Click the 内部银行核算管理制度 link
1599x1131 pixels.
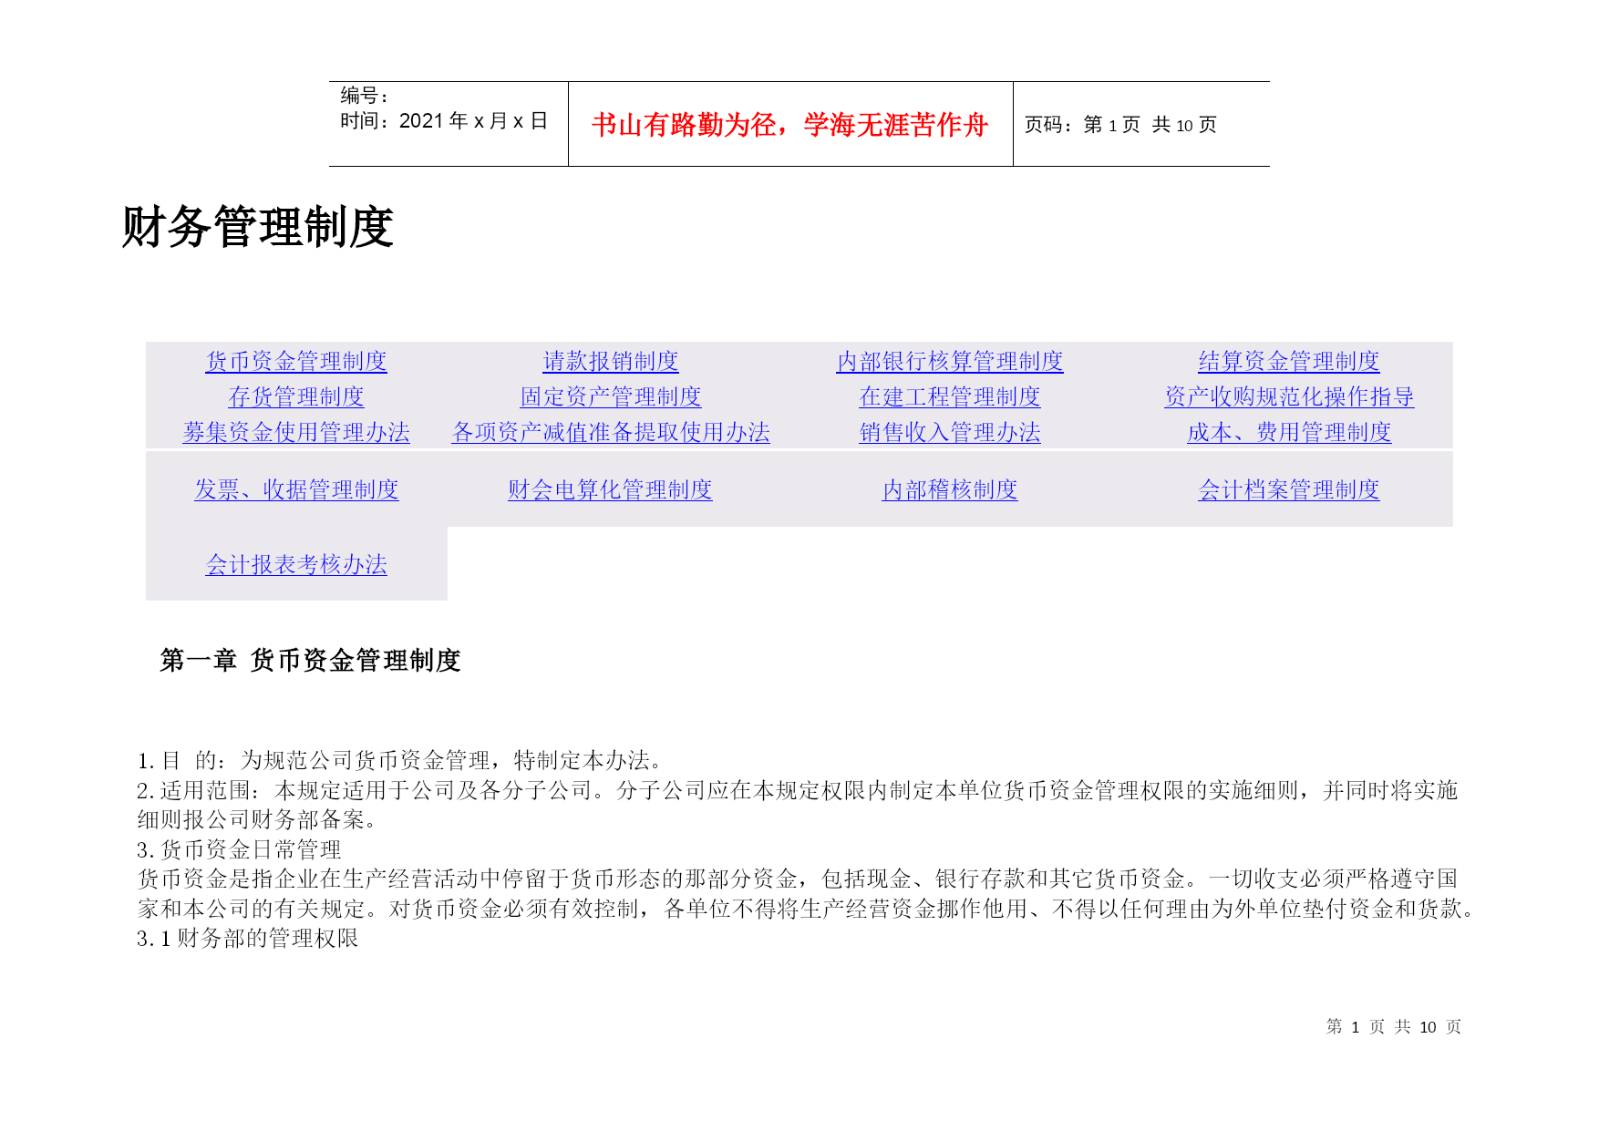click(950, 362)
